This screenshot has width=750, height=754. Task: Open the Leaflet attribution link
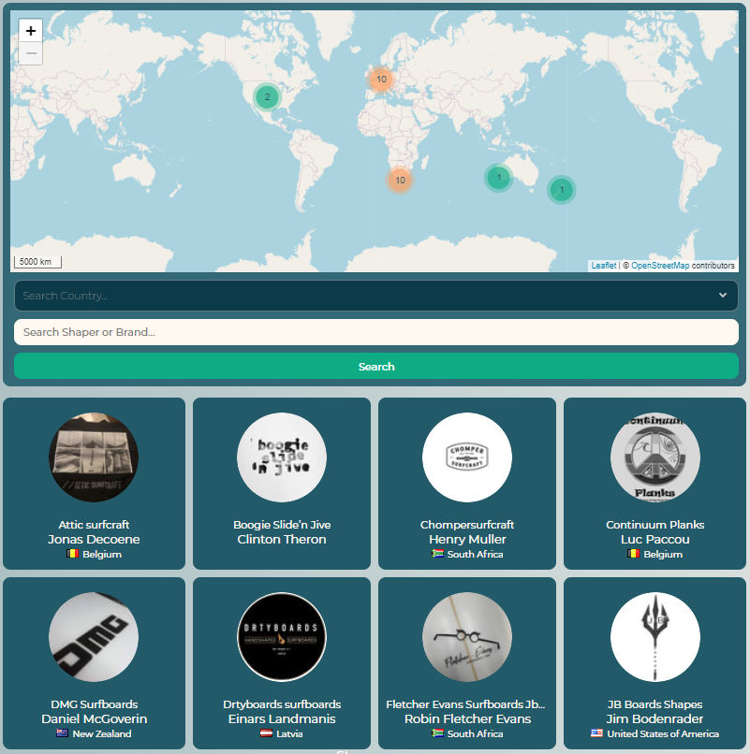click(604, 266)
